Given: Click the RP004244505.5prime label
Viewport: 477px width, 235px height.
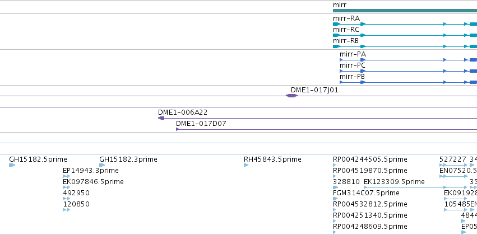Looking at the screenshot, I should [370, 159].
